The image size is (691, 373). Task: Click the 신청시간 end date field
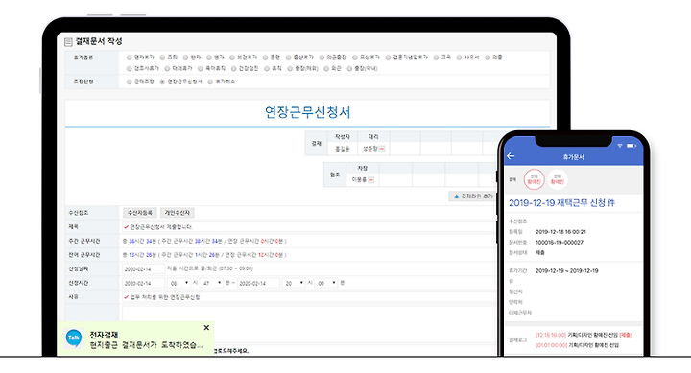pos(258,283)
